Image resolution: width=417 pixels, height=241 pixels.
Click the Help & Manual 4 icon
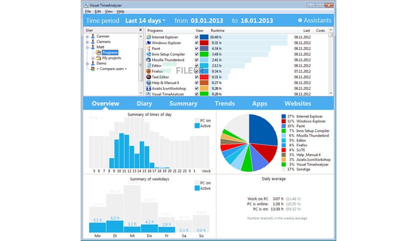pos(149,83)
